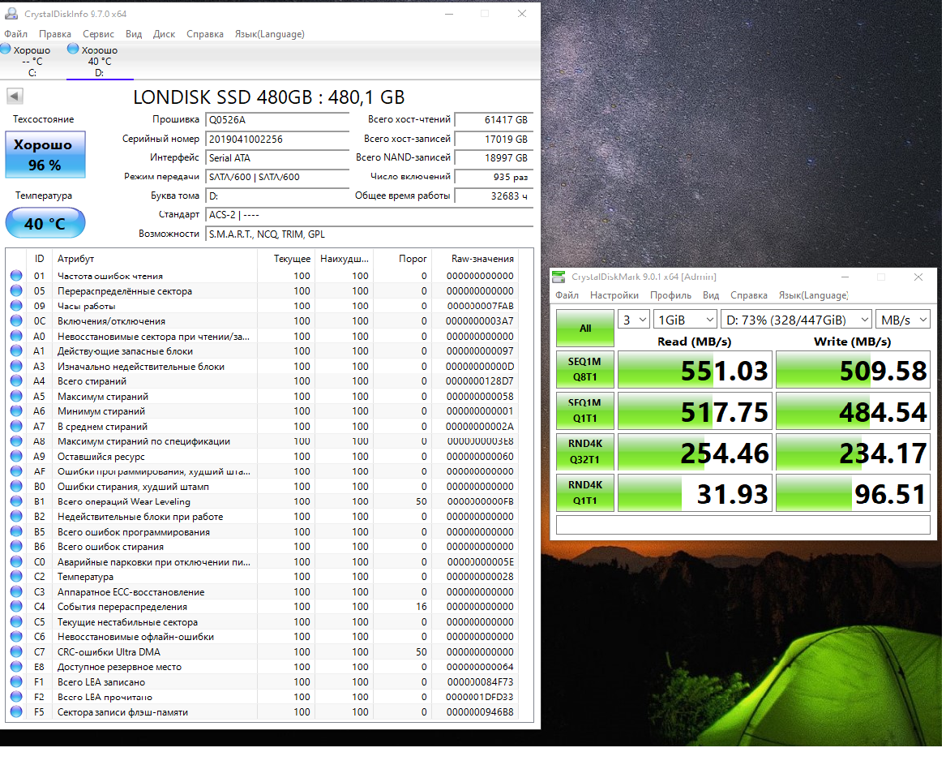The height and width of the screenshot is (765, 946).
Task: Open Настройки menu in CrystalDiskMark
Action: pyautogui.click(x=614, y=295)
